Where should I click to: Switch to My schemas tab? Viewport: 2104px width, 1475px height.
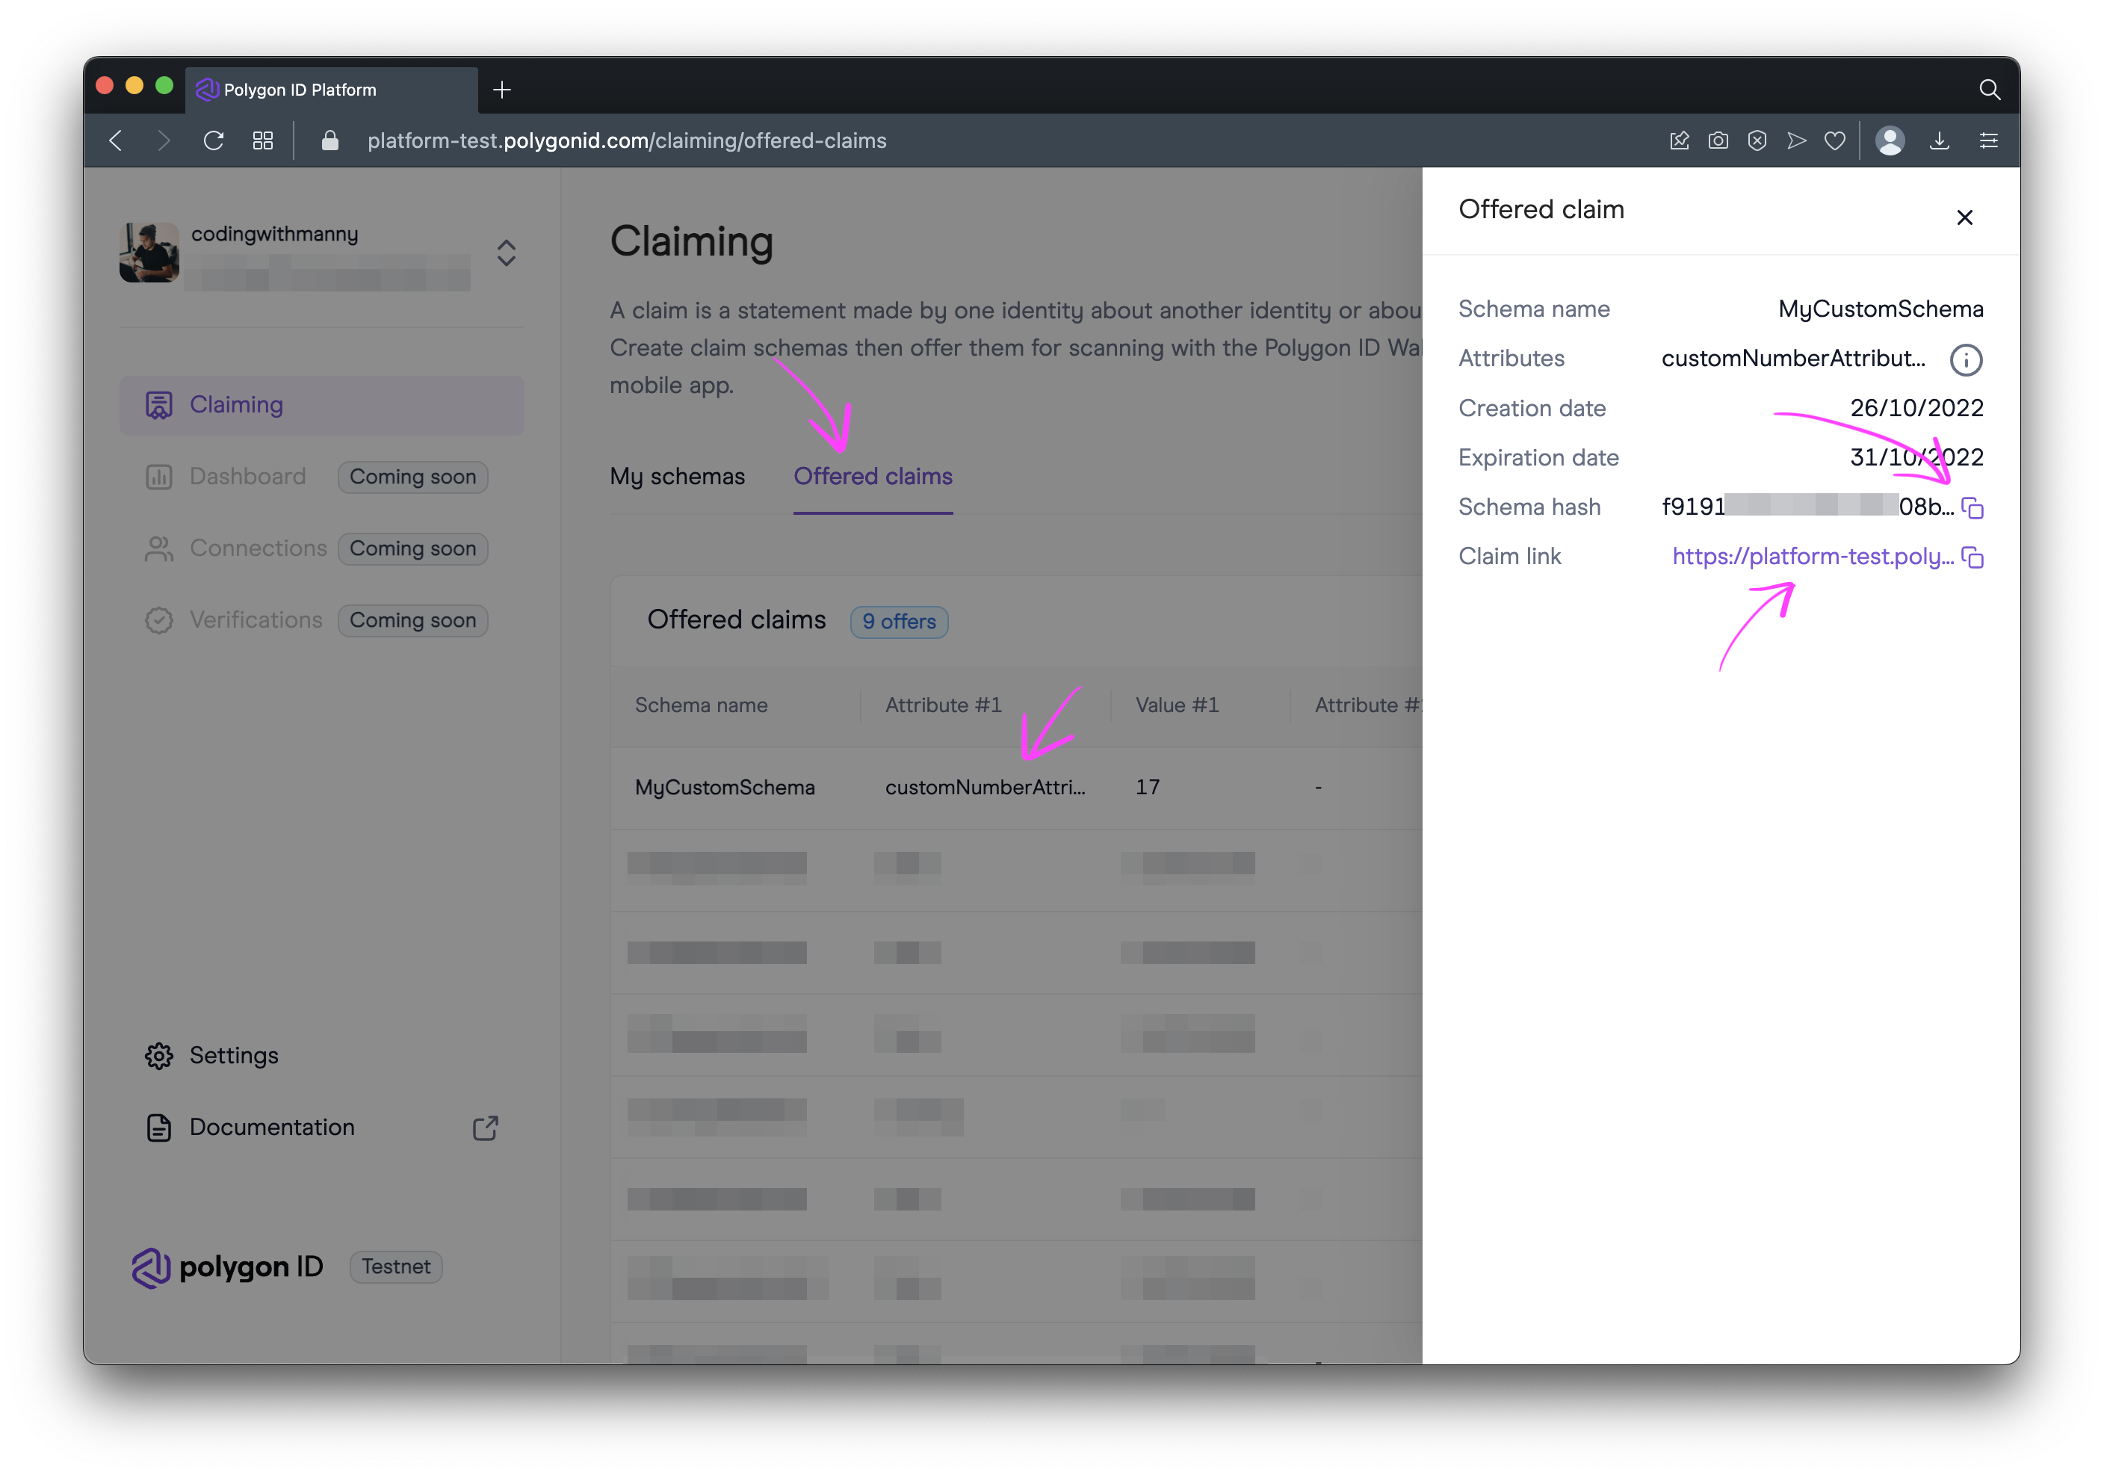click(x=677, y=477)
